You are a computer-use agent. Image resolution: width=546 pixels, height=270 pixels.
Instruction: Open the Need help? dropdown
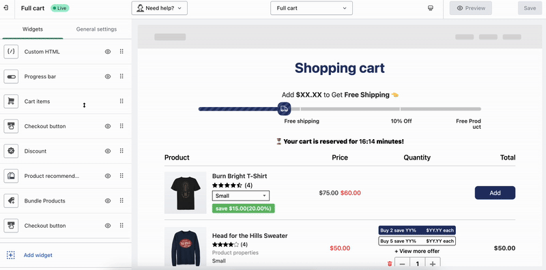pyautogui.click(x=160, y=8)
